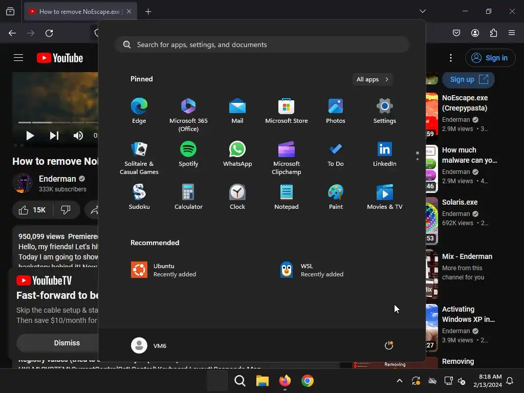Open the VM6 user account menu

[149, 345]
